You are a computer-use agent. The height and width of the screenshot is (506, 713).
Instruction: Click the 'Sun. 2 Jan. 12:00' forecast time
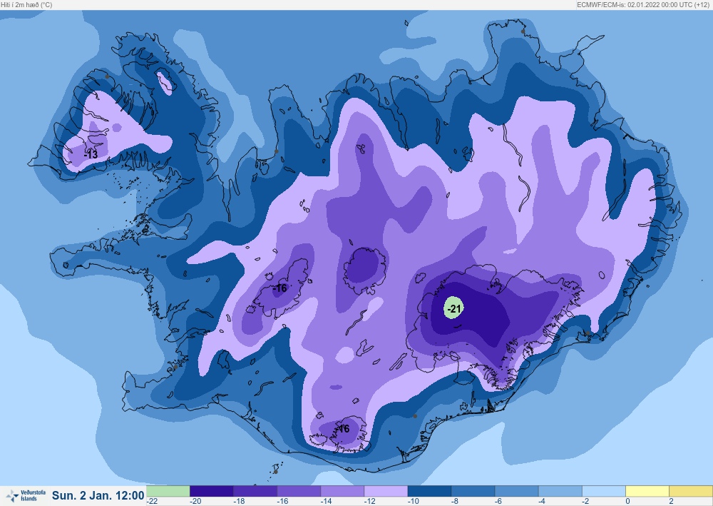(98, 495)
